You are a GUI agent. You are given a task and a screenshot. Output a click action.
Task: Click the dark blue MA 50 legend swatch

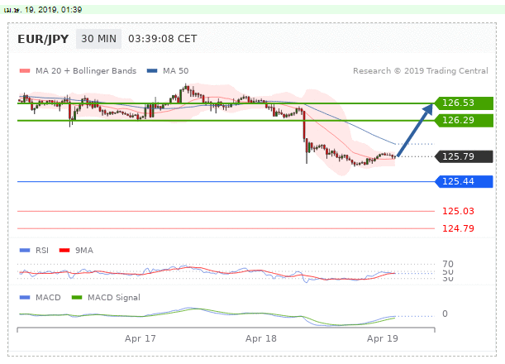coord(152,71)
